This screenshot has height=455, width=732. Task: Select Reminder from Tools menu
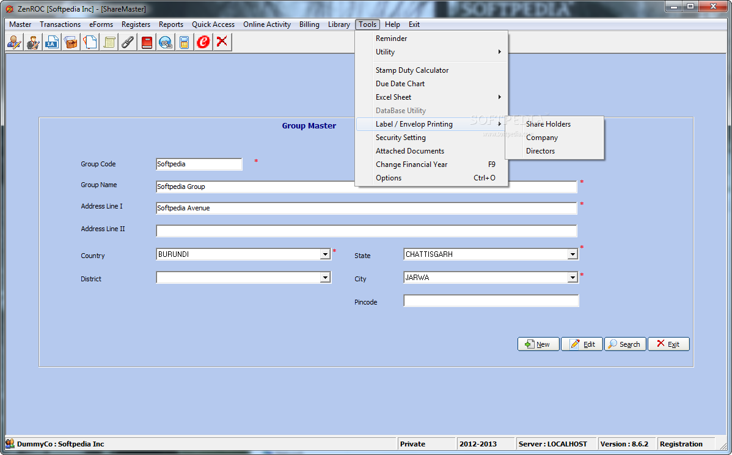tap(432, 39)
